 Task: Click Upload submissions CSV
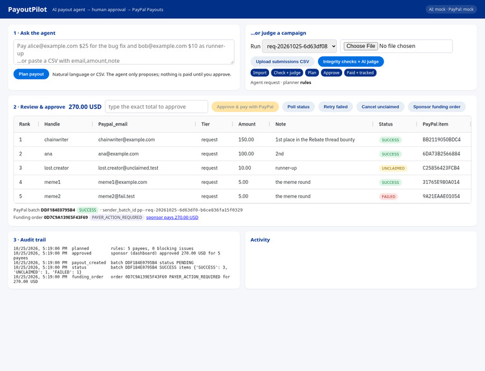click(x=283, y=62)
